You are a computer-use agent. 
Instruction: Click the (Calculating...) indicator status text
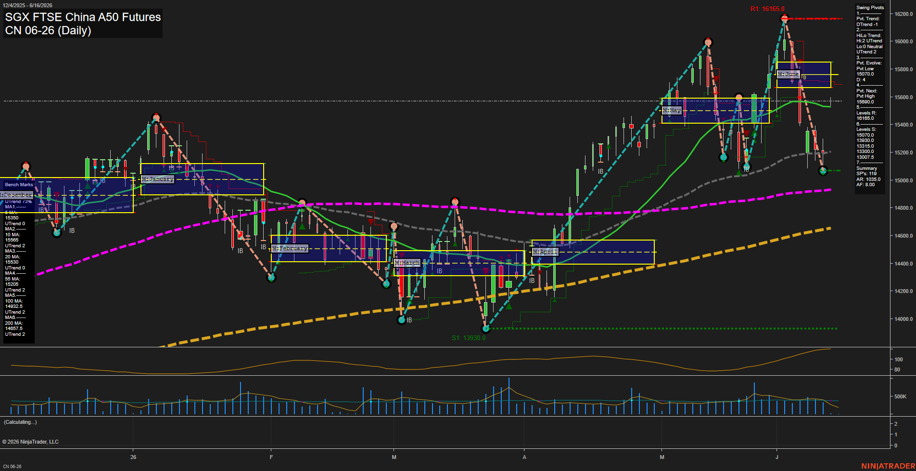coord(20,422)
